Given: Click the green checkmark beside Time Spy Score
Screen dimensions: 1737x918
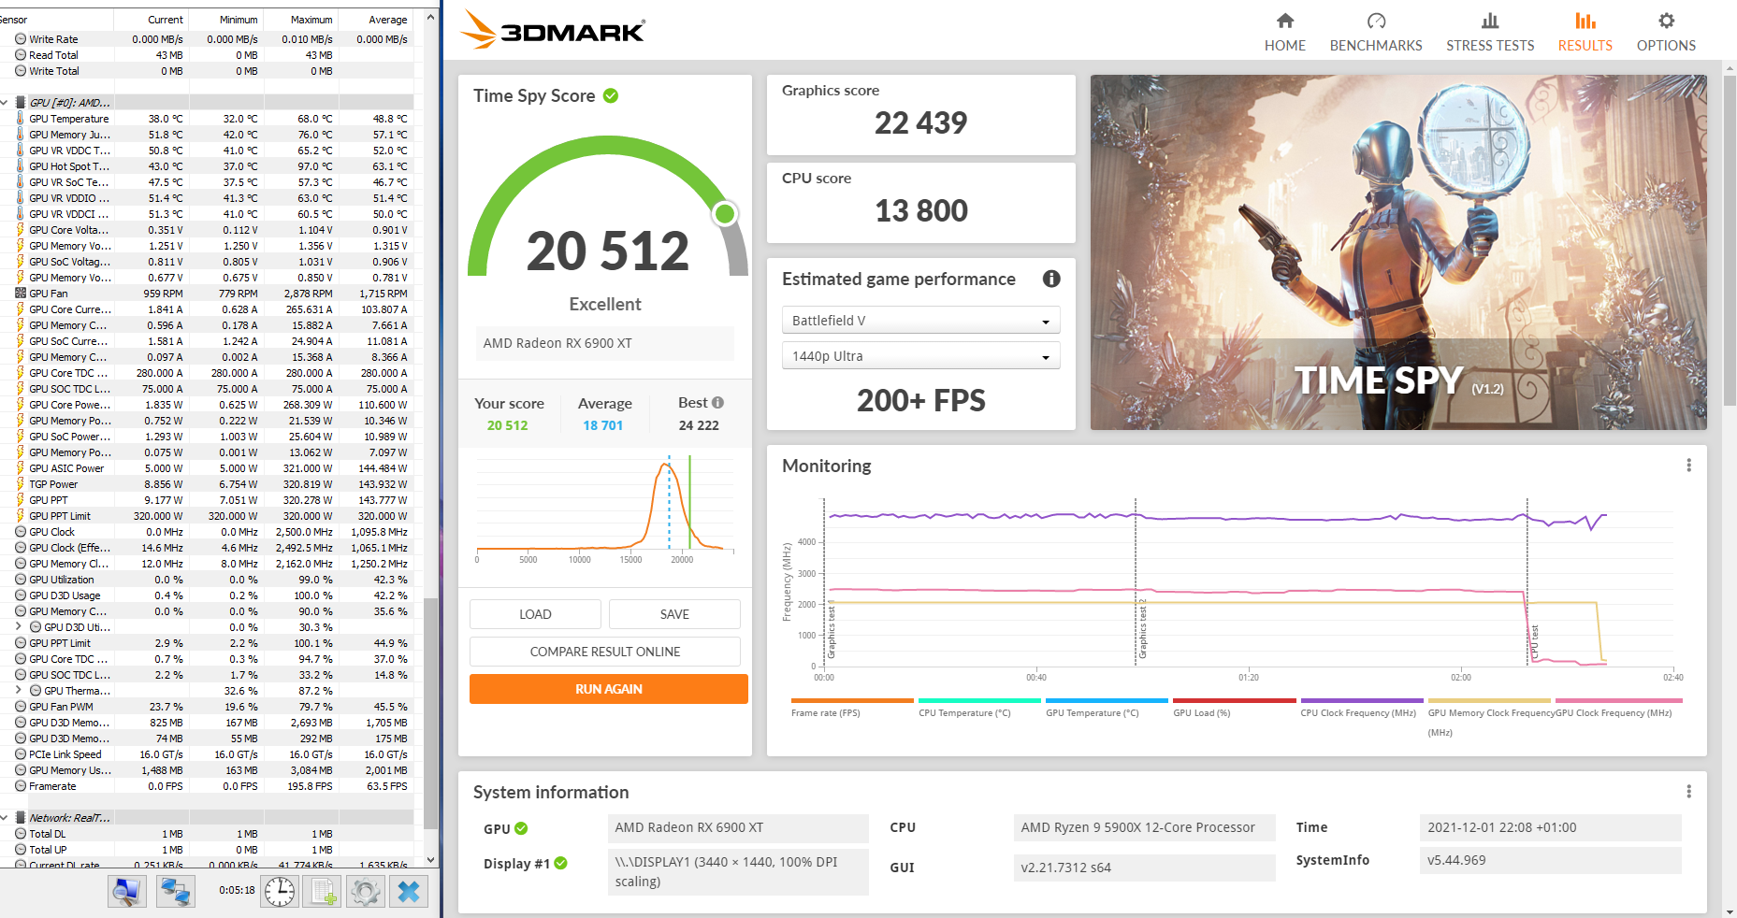Looking at the screenshot, I should pyautogui.click(x=611, y=95).
